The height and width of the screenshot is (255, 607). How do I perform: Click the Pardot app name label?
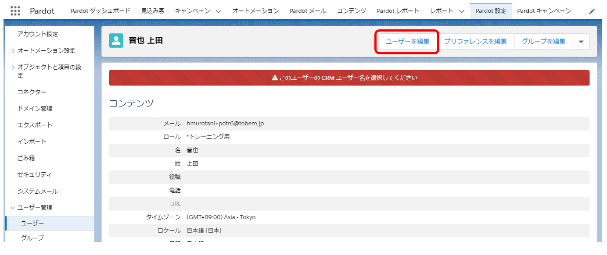42,11
